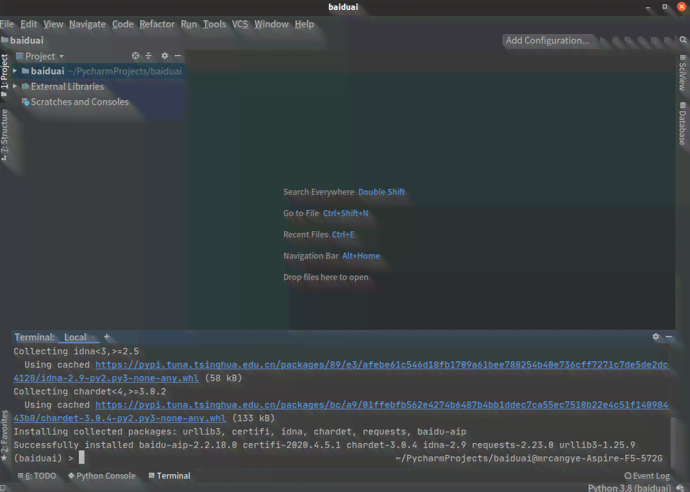Click the Add Configuration button
This screenshot has width=690, height=492.
548,41
